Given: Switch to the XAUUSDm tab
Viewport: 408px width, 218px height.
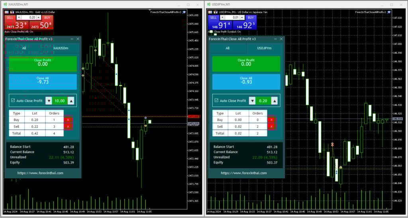Looking at the screenshot, I should (x=61, y=48).
